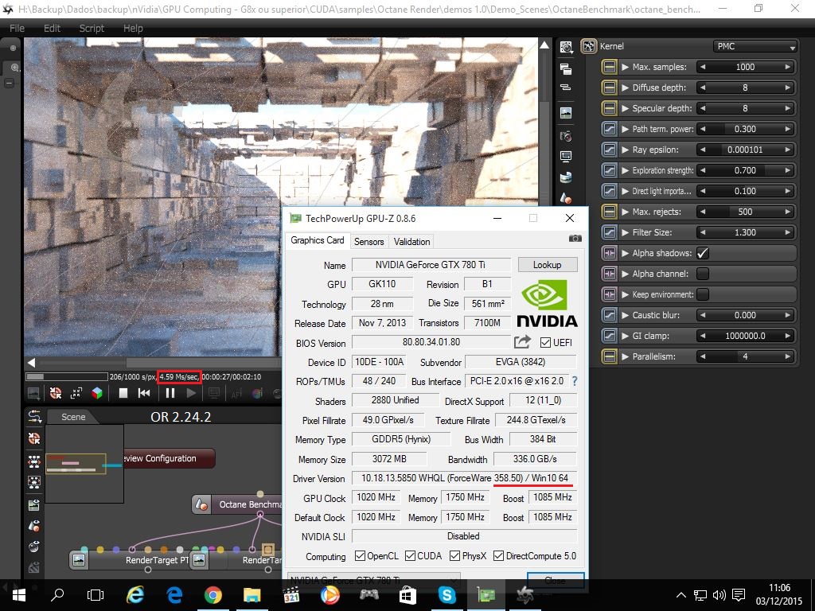The height and width of the screenshot is (611, 815).
Task: Open Google Chrome from the taskbar
Action: [213, 594]
